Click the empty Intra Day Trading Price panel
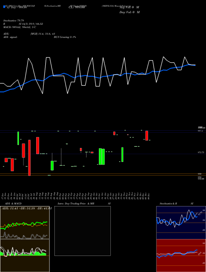Screen dimensions: 206x272 click(x=82, y=231)
